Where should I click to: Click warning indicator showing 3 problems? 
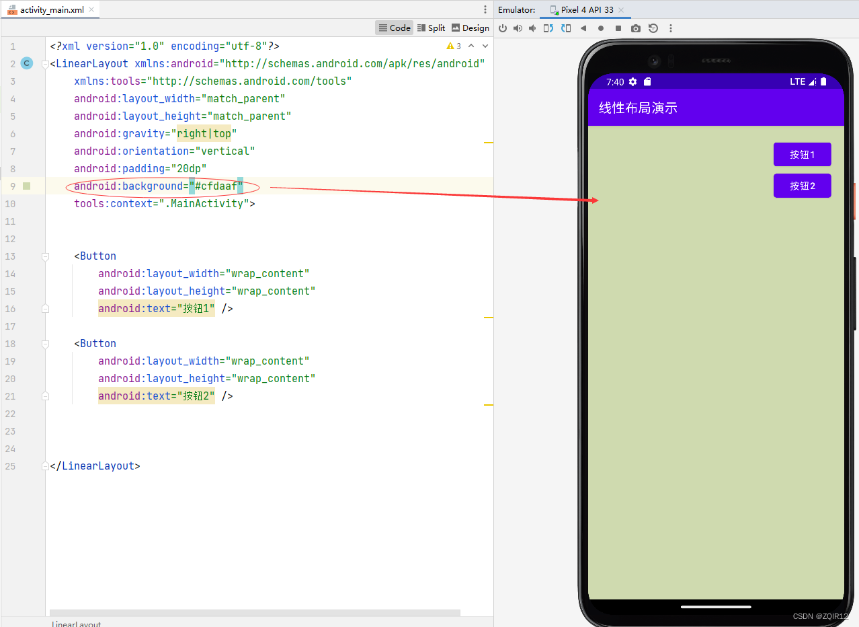(x=454, y=46)
